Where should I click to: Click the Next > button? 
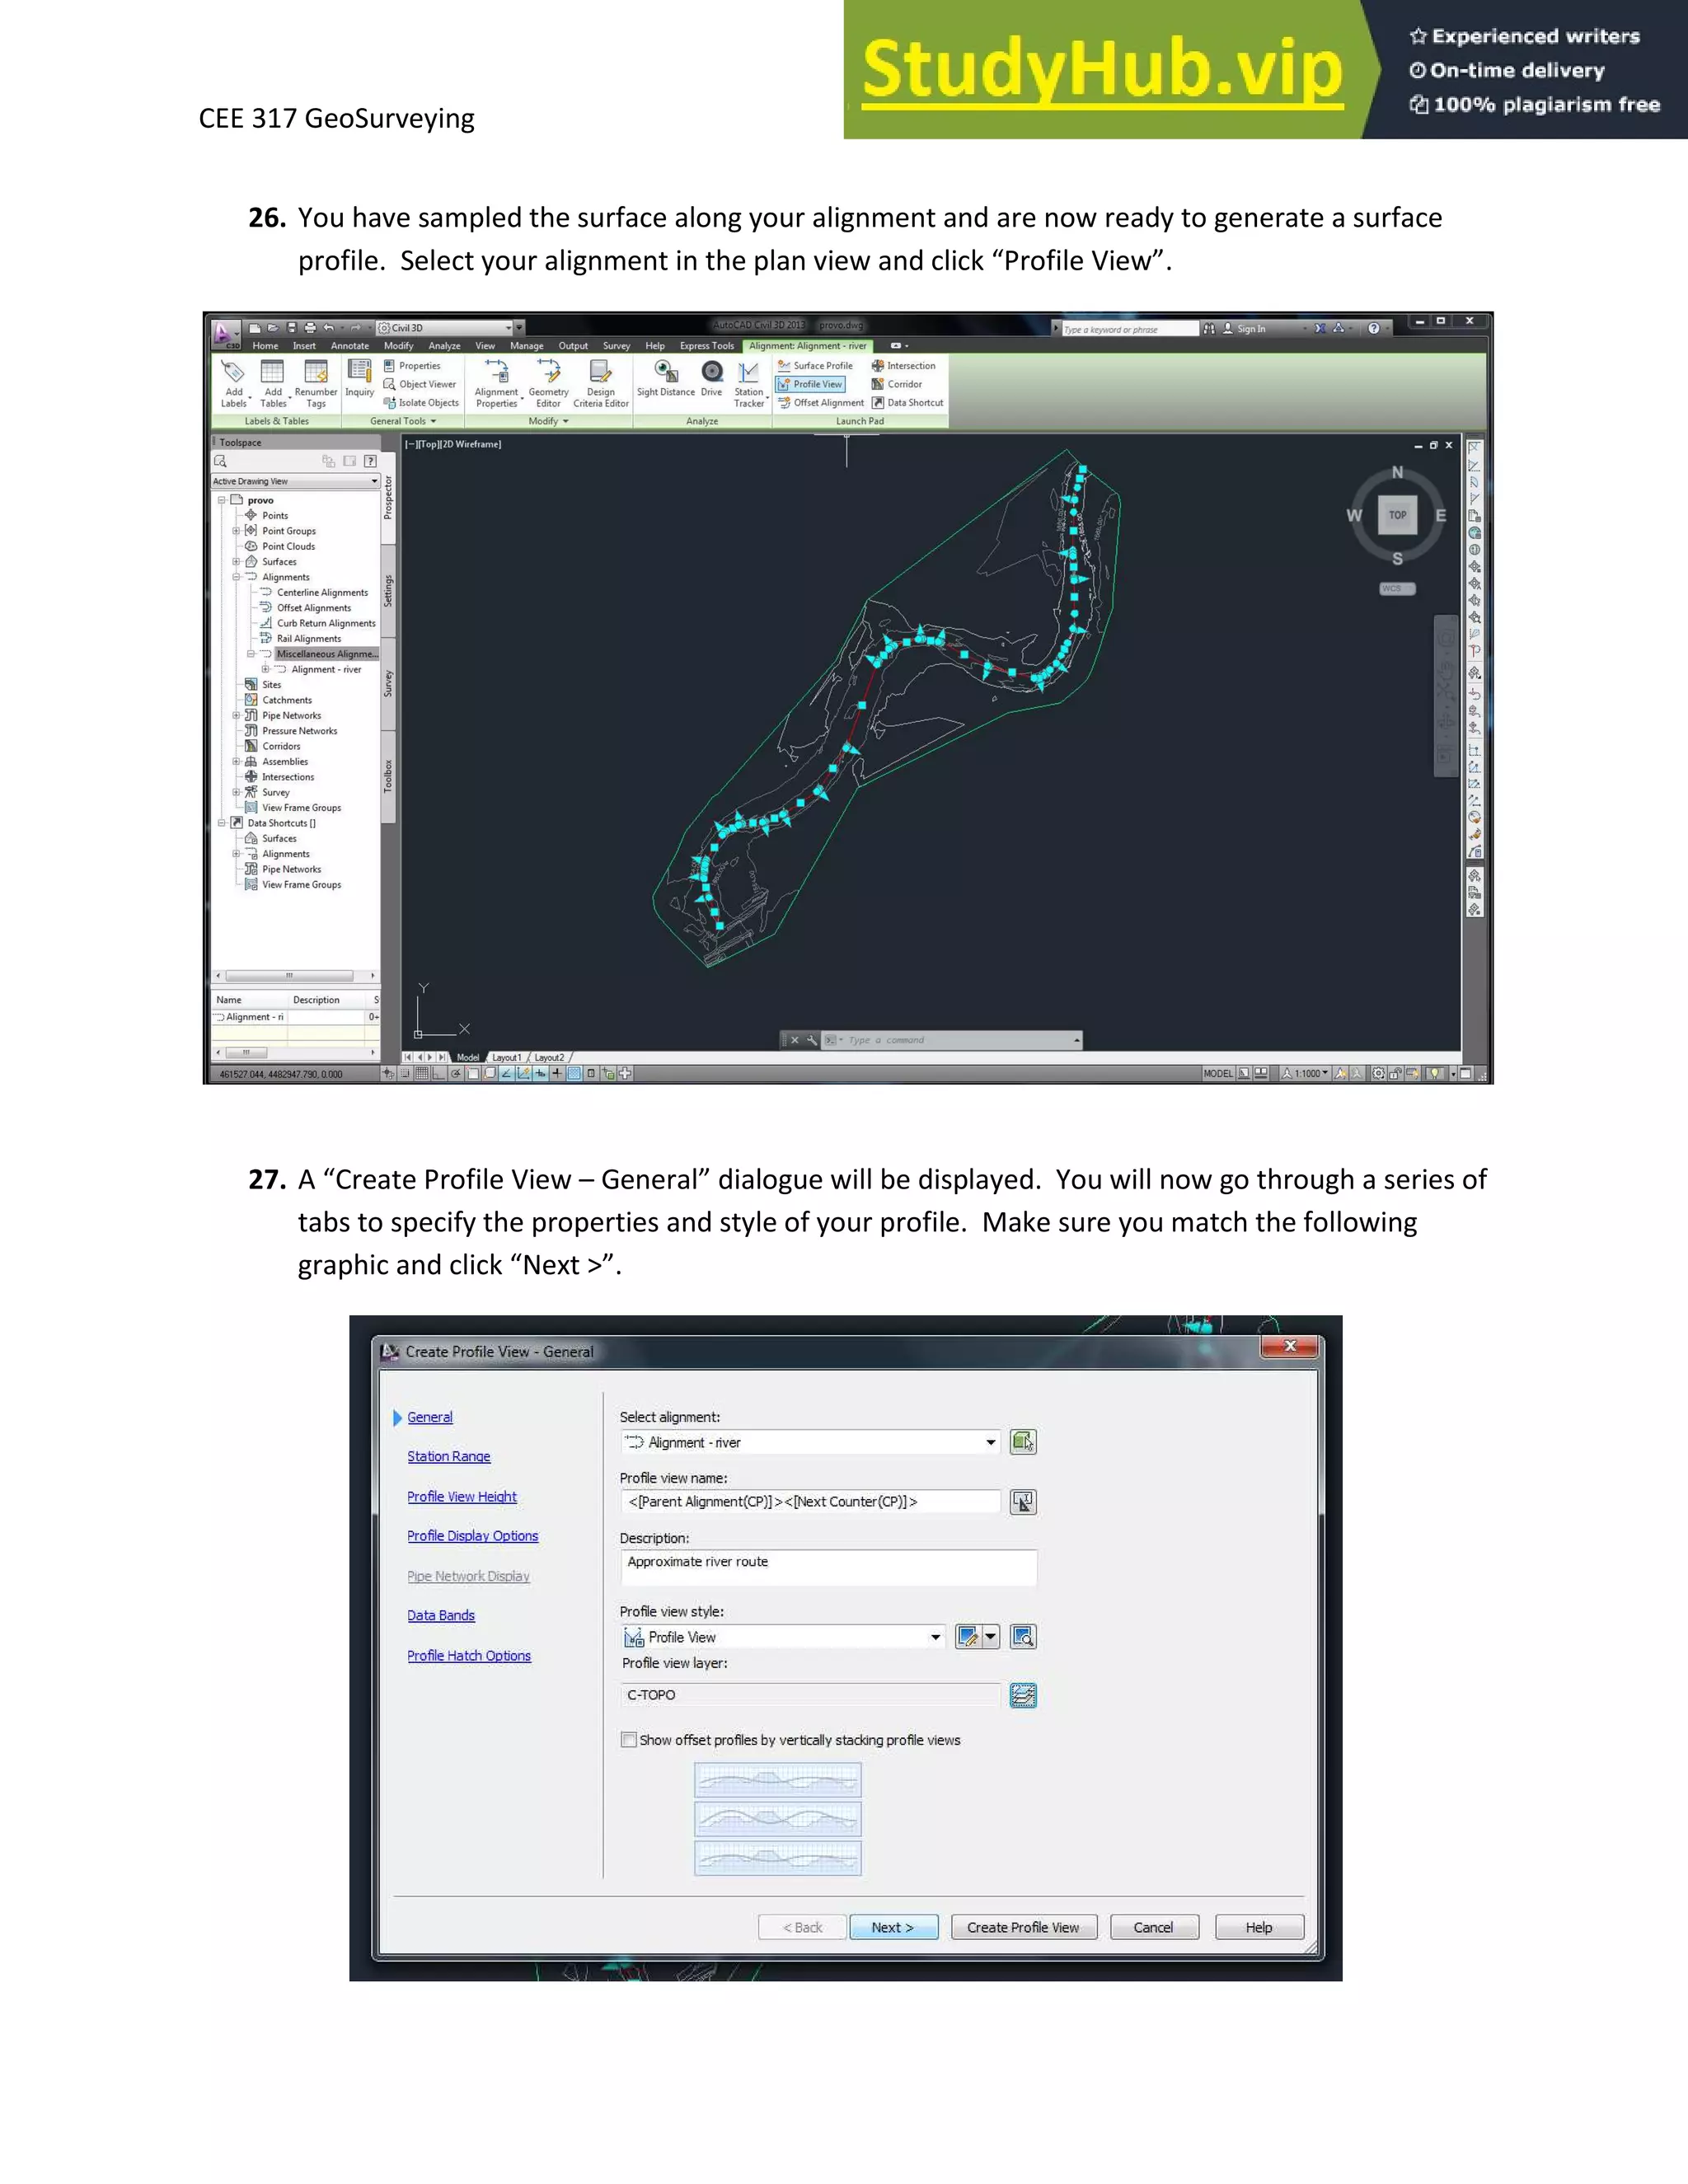coord(893,1927)
